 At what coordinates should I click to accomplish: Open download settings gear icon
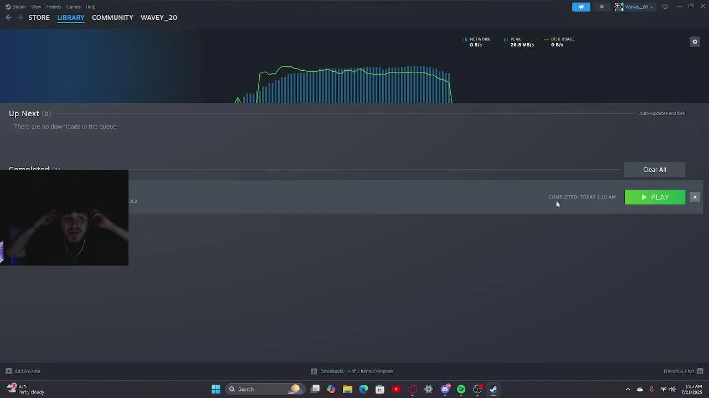695,42
